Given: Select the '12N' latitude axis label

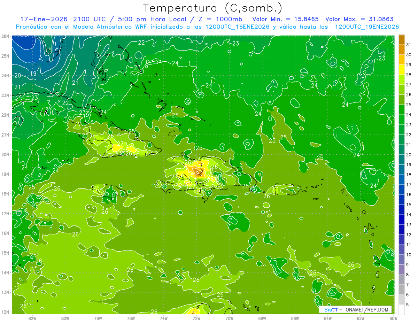Looking at the screenshot, I should (x=5, y=312).
